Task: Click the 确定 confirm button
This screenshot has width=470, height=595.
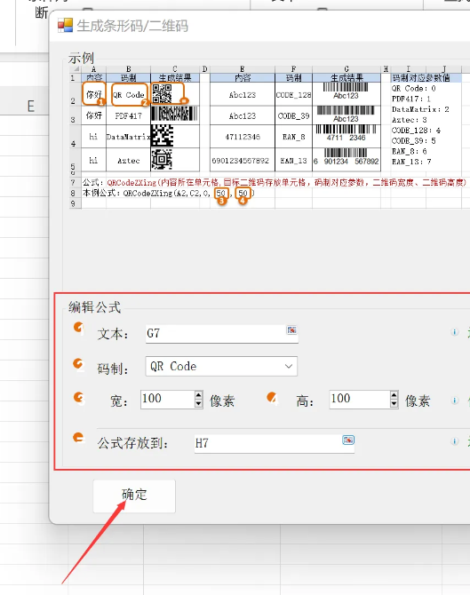Action: 134,496
